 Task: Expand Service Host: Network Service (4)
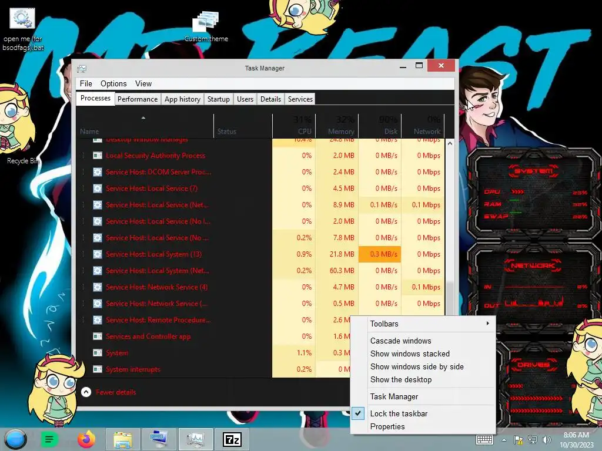coord(83,287)
